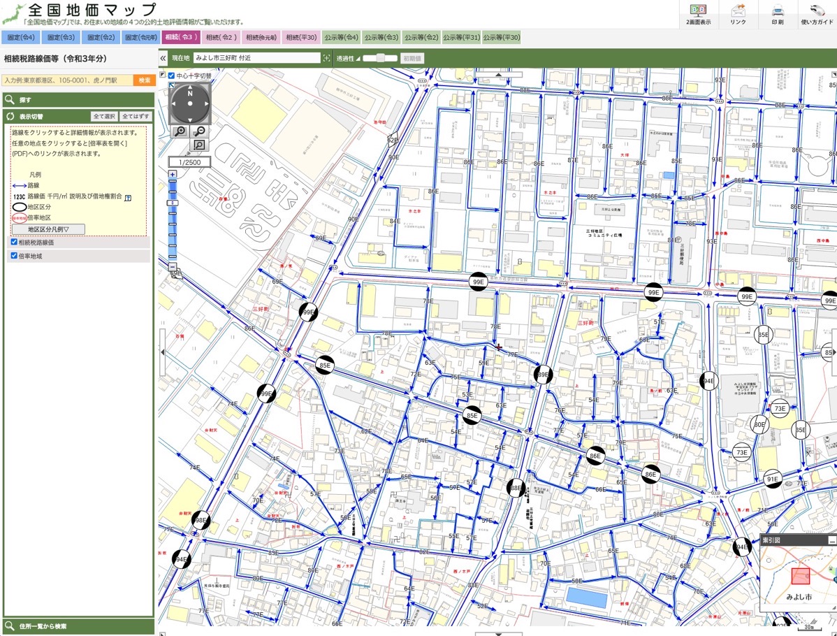
Task: Click the plus at the zoom bar top
Action: tap(173, 175)
